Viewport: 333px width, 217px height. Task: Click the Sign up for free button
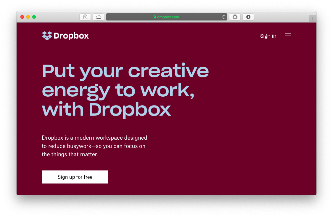click(75, 177)
